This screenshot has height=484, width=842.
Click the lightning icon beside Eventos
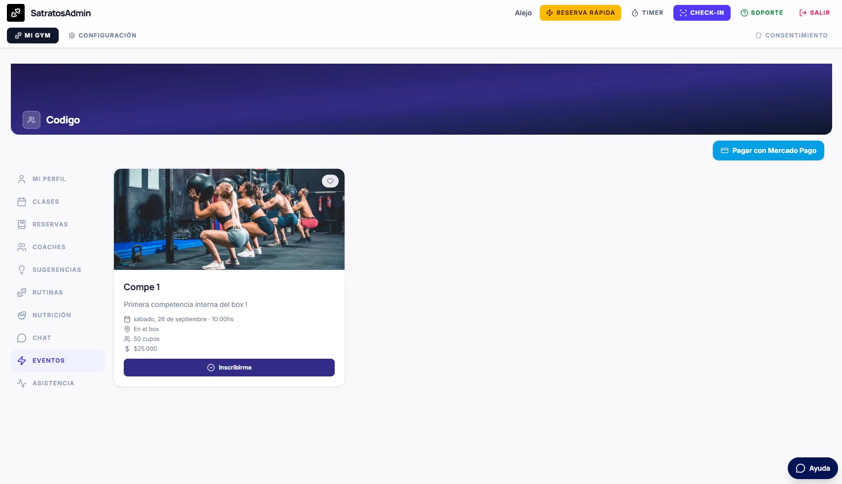[22, 361]
